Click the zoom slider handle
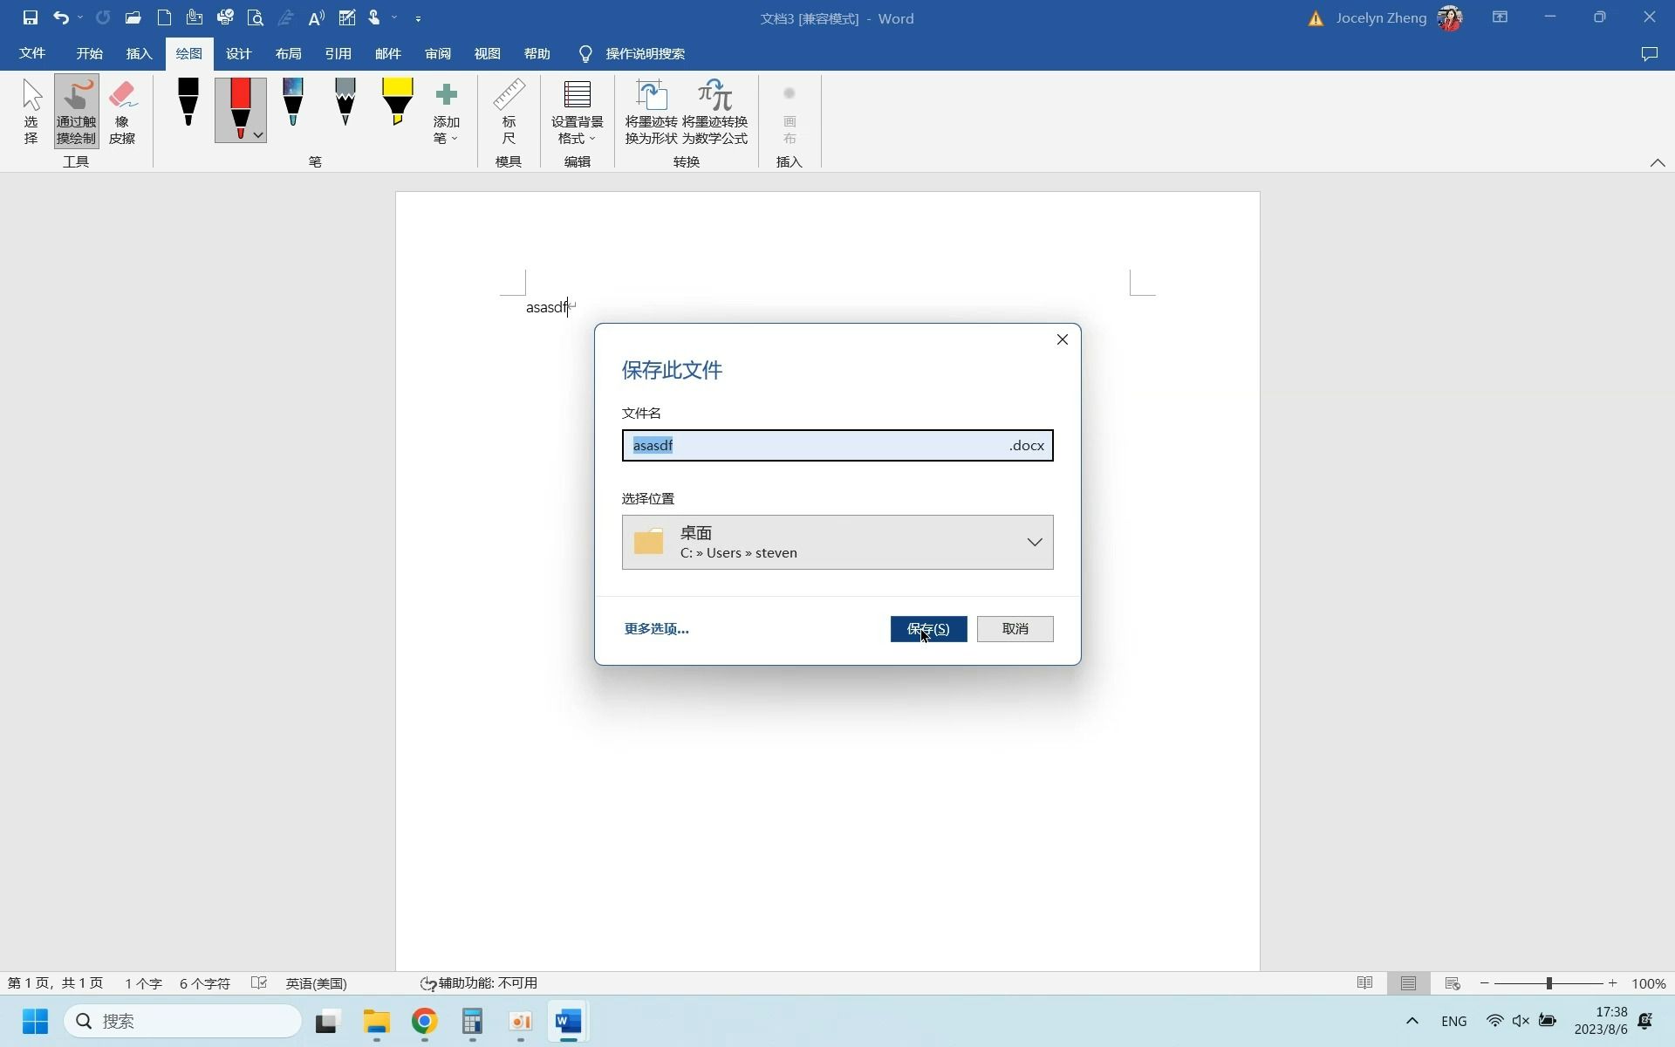 point(1549,983)
